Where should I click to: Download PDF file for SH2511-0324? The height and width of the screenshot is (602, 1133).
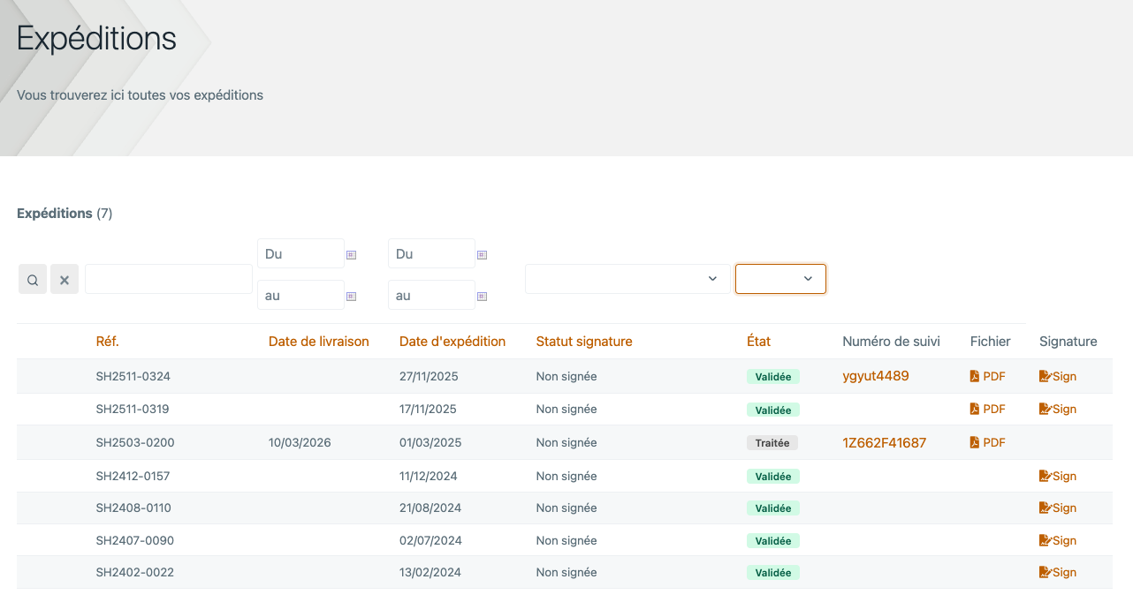click(x=987, y=376)
